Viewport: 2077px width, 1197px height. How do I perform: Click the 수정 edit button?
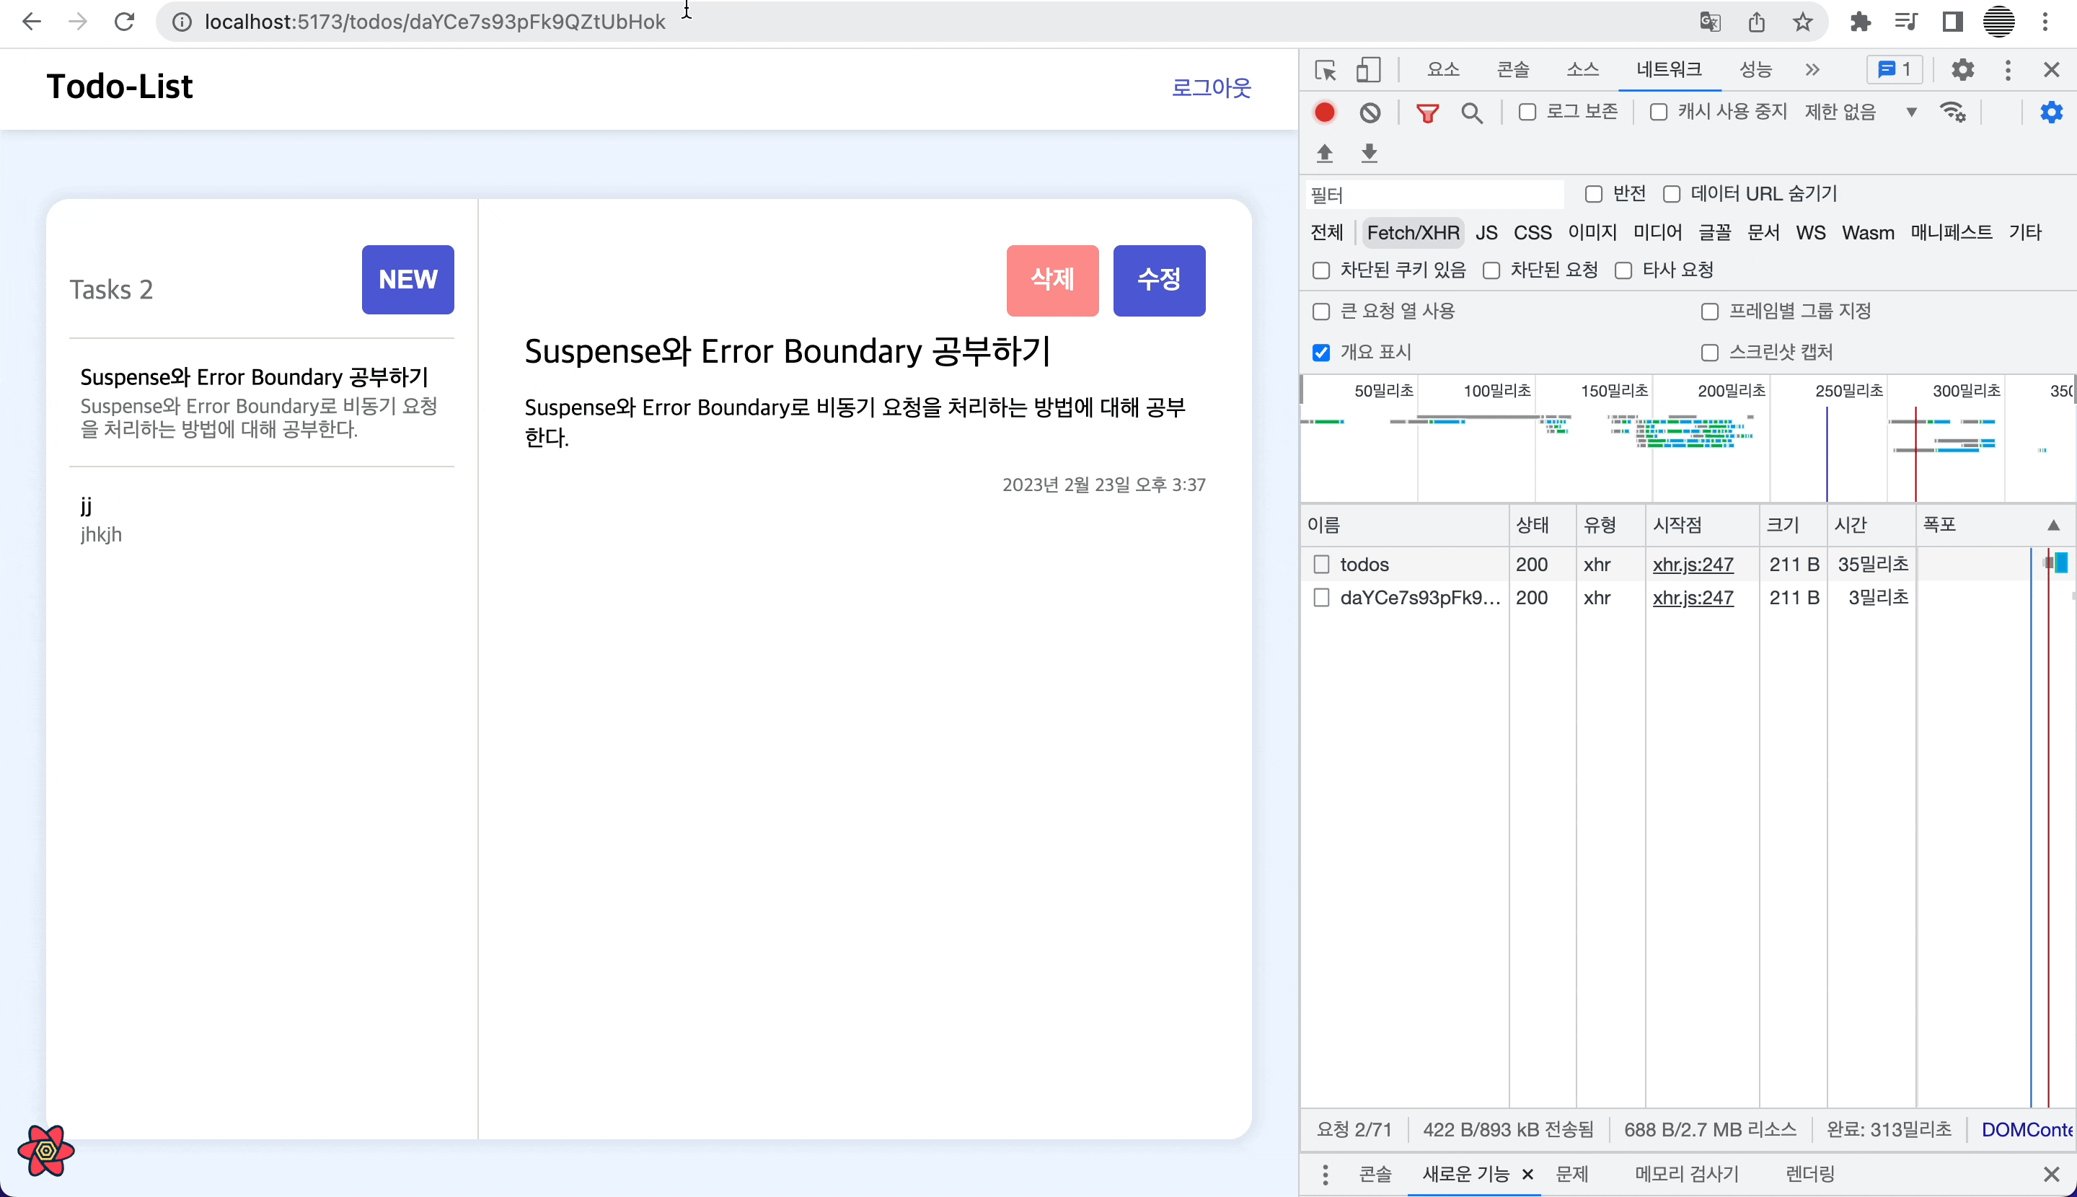pos(1160,281)
